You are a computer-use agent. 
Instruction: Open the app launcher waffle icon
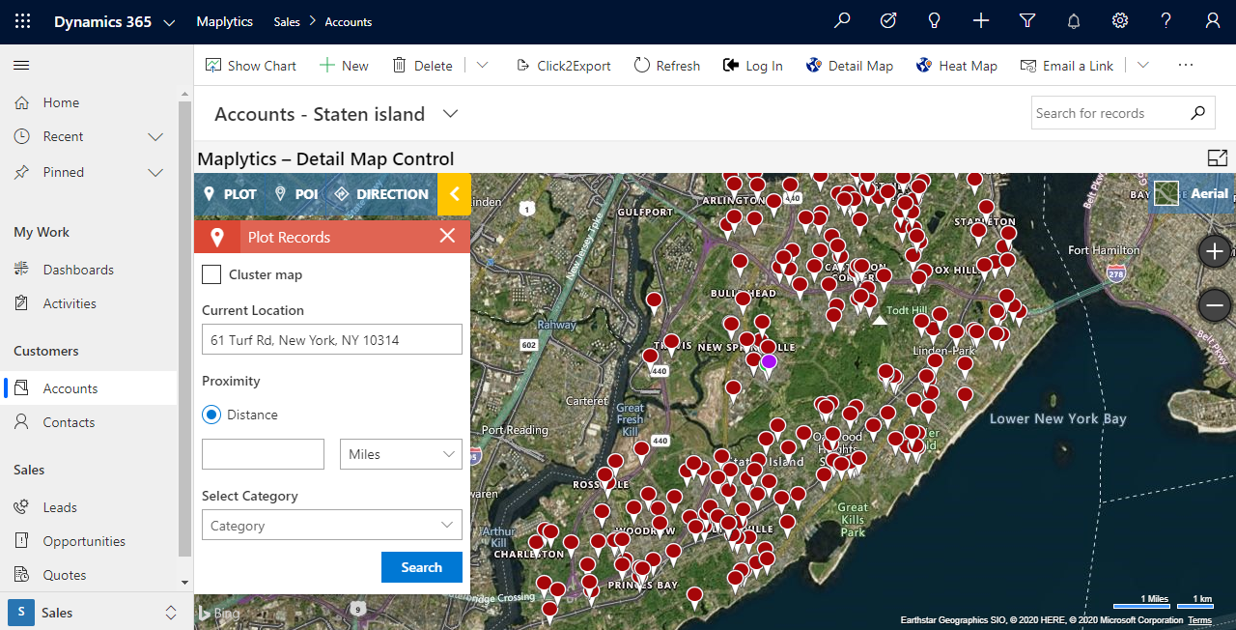[x=22, y=21]
